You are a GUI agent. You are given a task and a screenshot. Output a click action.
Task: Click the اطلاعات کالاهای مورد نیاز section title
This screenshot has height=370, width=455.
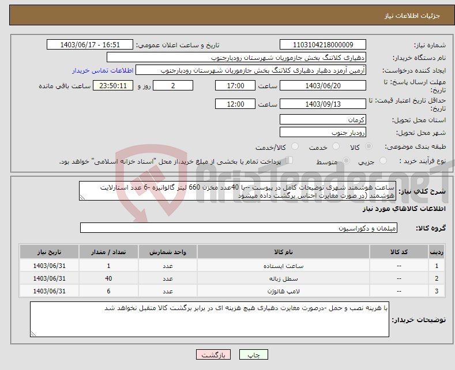[x=404, y=209]
